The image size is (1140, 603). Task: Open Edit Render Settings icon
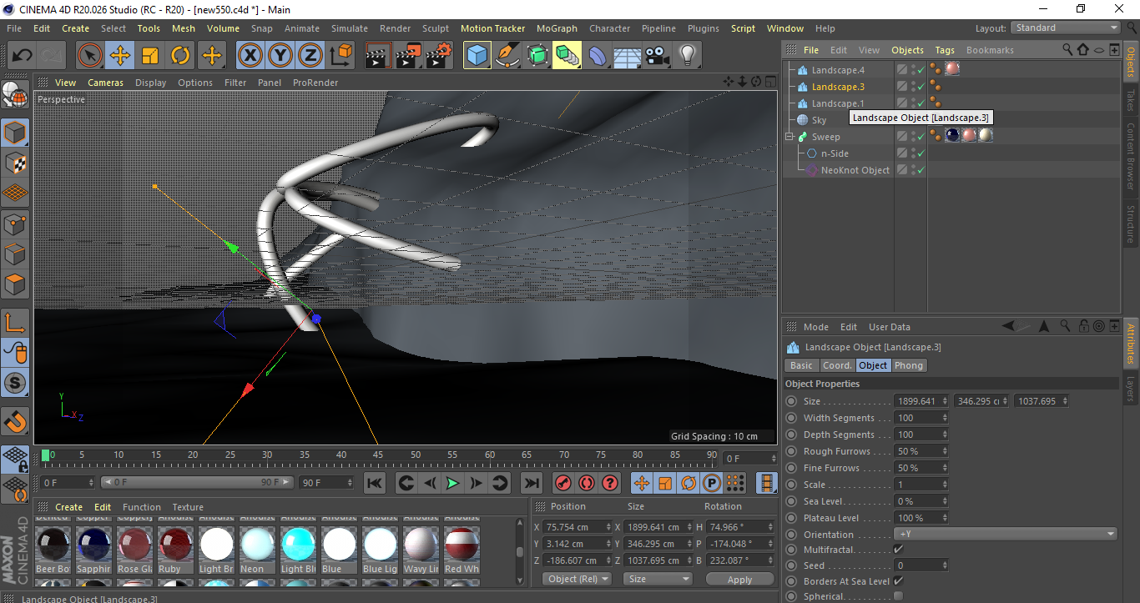point(439,56)
